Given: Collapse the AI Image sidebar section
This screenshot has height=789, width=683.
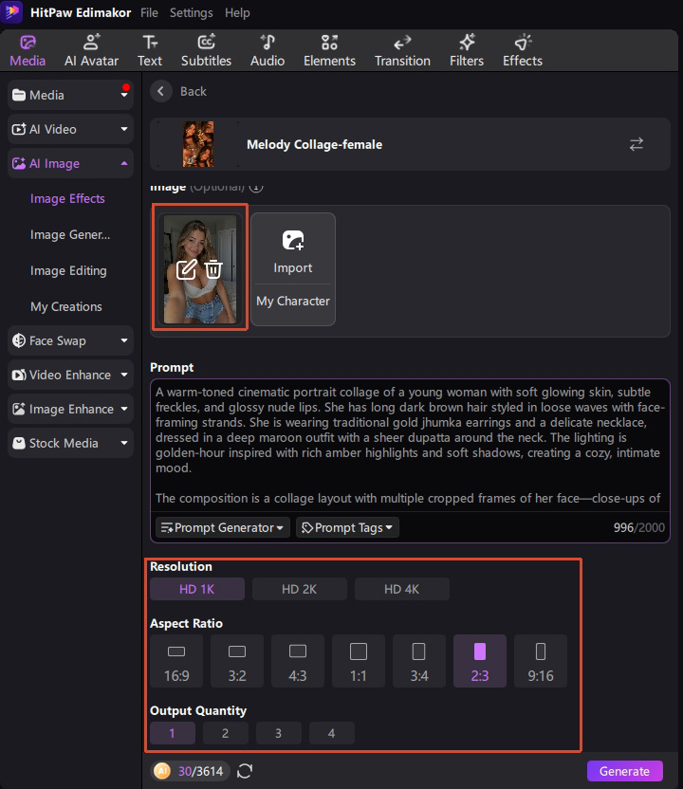Looking at the screenshot, I should (70, 163).
